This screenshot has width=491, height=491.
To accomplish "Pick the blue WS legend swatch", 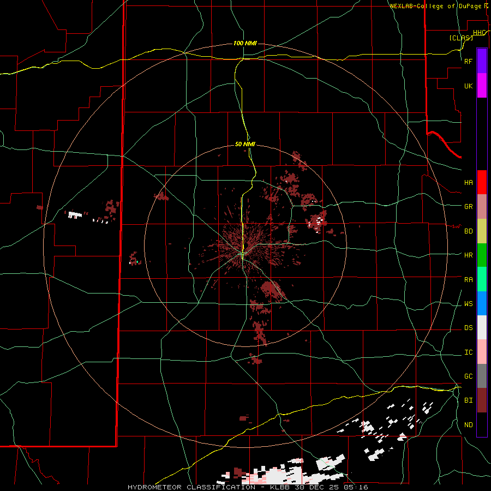I will tap(482, 303).
